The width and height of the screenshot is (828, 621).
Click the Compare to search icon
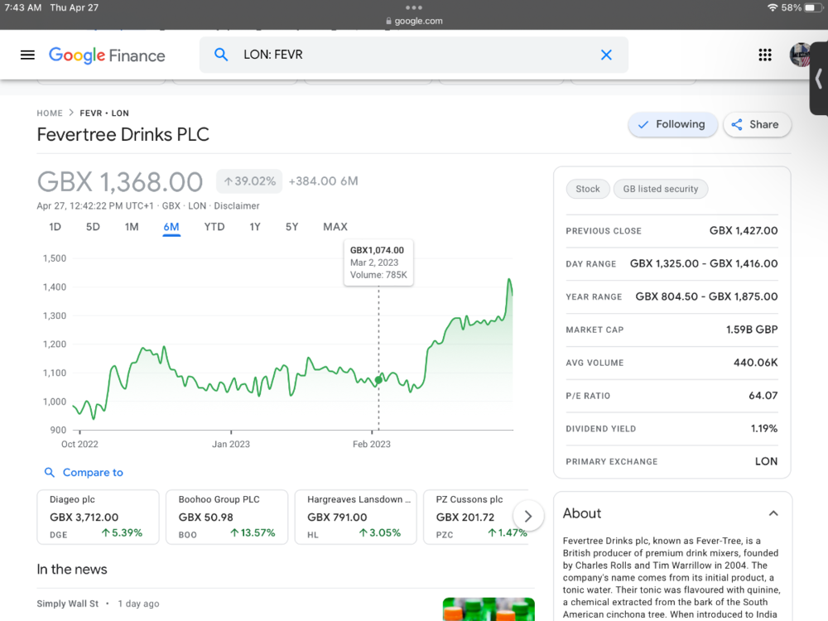(49, 472)
